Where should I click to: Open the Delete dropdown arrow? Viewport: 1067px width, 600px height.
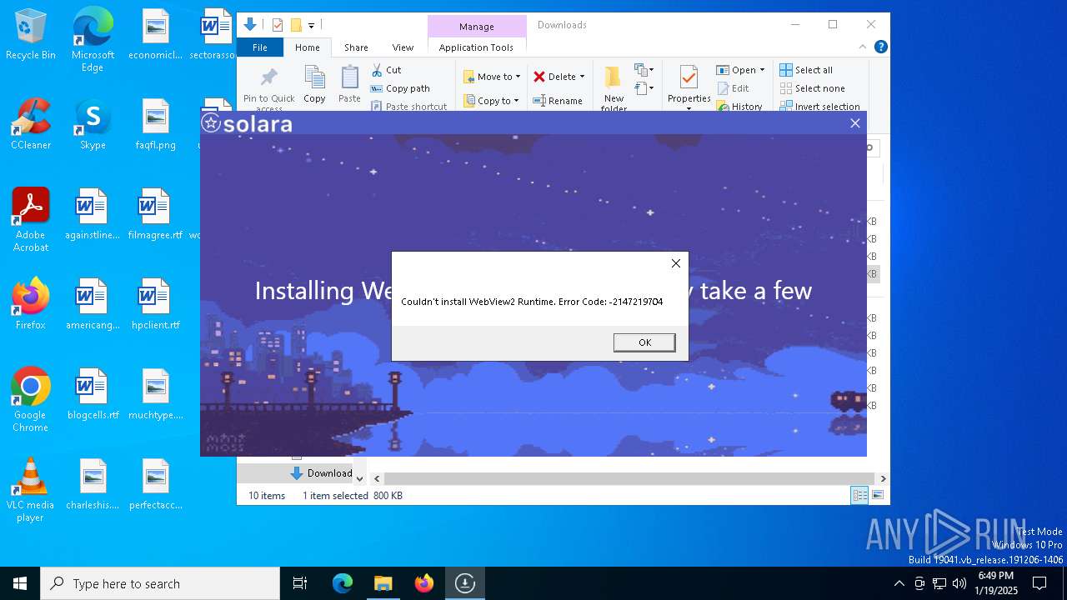(x=582, y=77)
